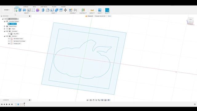197x111 pixels.
Task: Jump to timeline end
Action: point(12,104)
